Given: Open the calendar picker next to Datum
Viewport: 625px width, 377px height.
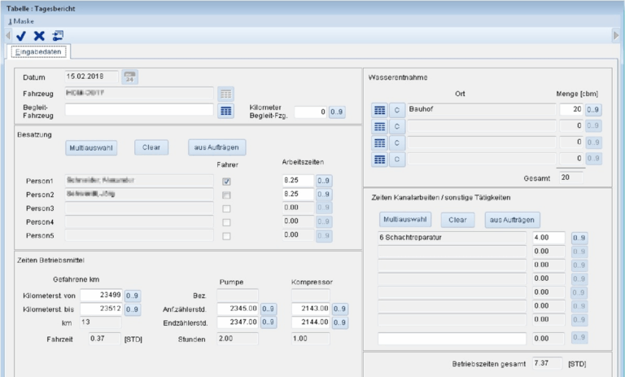Looking at the screenshot, I should pyautogui.click(x=130, y=77).
